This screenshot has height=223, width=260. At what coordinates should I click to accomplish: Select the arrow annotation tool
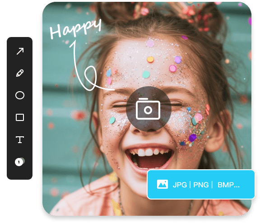[x=20, y=51]
